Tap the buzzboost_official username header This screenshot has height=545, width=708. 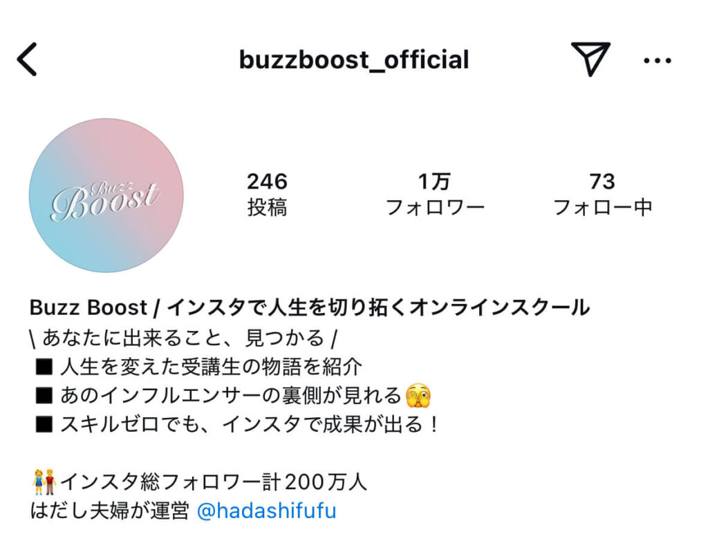[354, 60]
